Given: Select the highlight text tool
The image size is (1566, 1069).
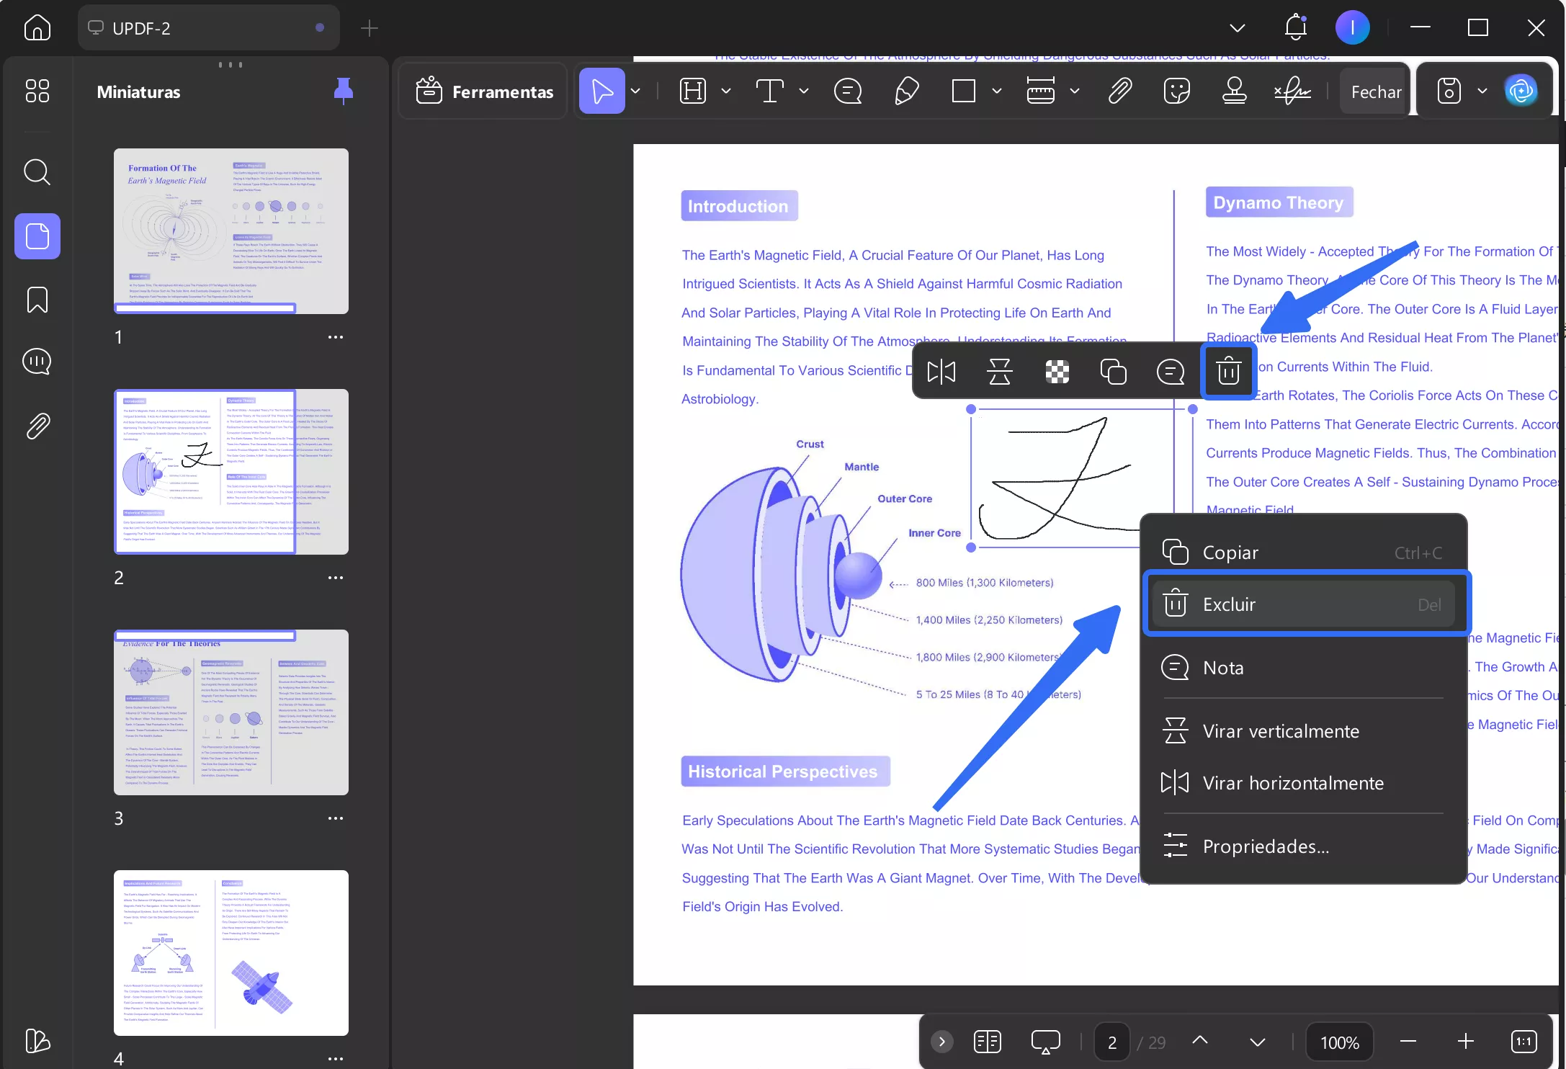Looking at the screenshot, I should coord(693,91).
